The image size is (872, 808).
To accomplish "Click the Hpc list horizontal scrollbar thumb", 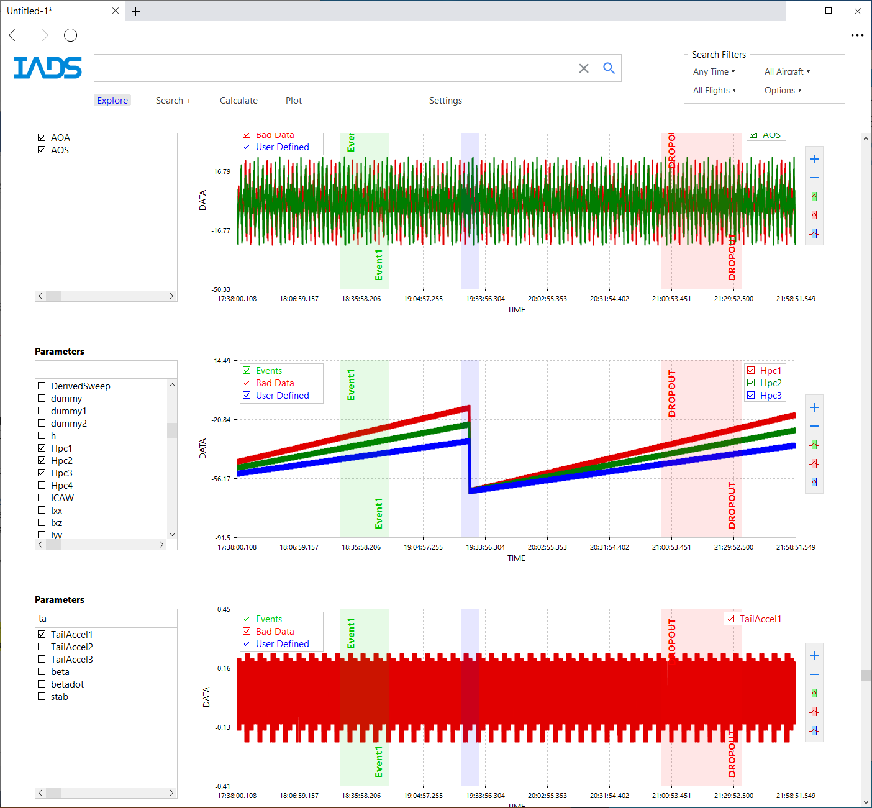I will coord(54,545).
